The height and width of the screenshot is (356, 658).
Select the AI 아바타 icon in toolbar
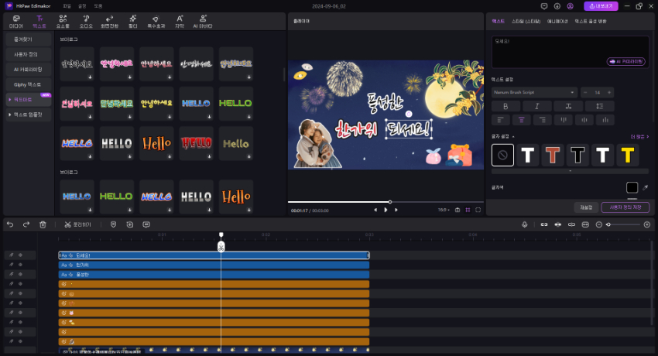[x=203, y=20]
